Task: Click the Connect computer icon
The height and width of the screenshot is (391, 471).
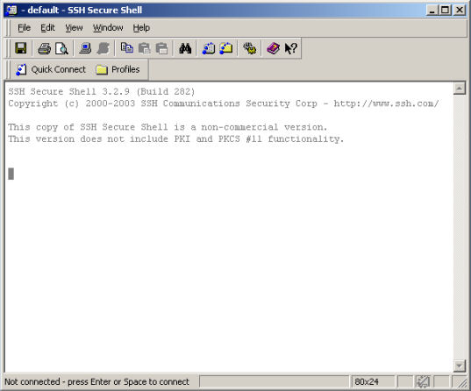Action: point(85,48)
